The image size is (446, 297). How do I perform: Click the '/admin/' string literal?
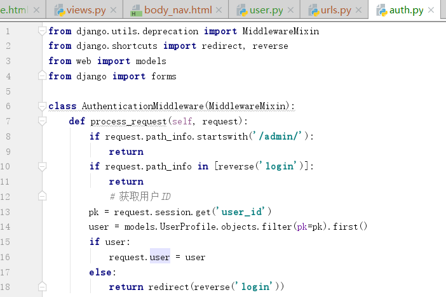tap(280, 136)
